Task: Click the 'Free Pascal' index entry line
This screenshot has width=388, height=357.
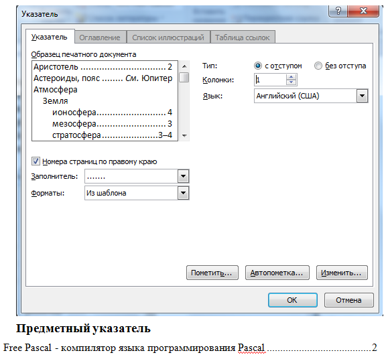Action: click(x=190, y=348)
